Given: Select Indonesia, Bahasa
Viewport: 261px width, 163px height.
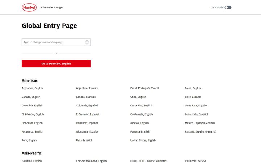Looking at the screenshot, I should pos(195,161).
